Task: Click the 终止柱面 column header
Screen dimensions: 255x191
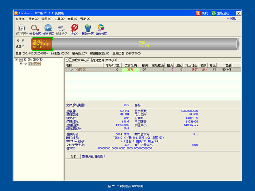Action: (x=191, y=65)
